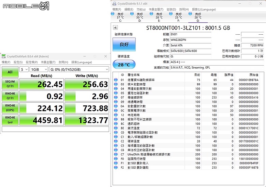Click the blue status icon for attribute 05
The image size is (266, 187).
tap(116, 93)
